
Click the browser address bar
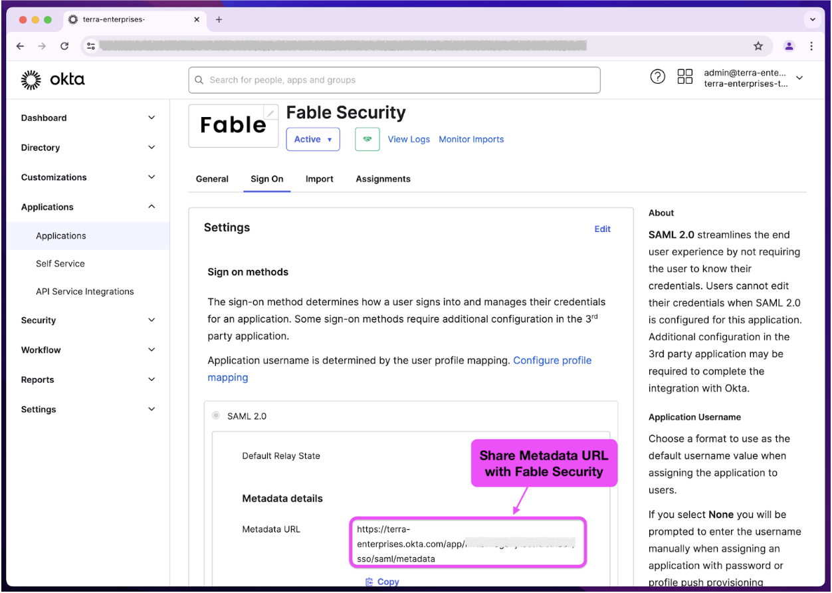(425, 46)
